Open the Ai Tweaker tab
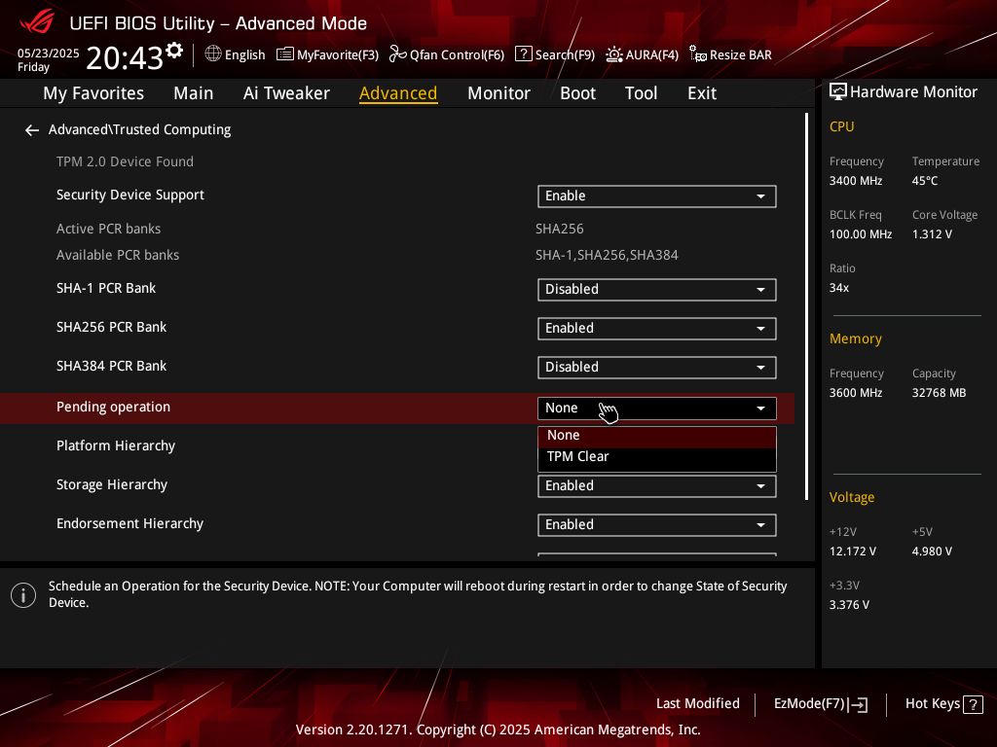This screenshot has height=747, width=997. [286, 93]
